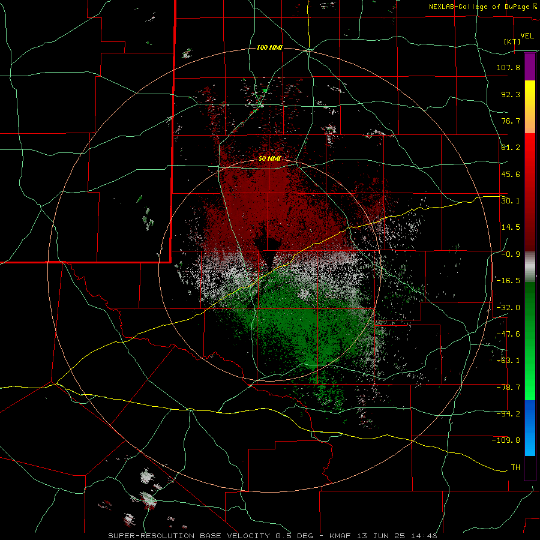Click the -94.2 velocity scale value
The width and height of the screenshot is (540, 540).
(x=508, y=414)
